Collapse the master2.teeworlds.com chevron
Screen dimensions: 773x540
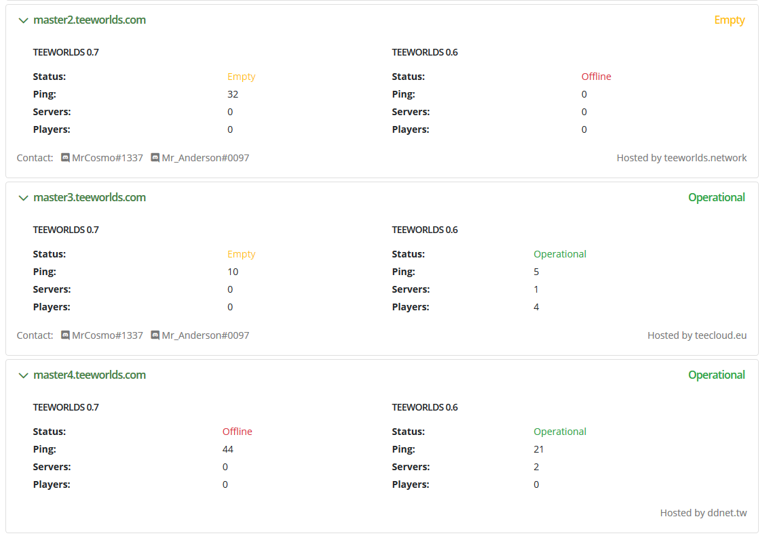pyautogui.click(x=23, y=20)
